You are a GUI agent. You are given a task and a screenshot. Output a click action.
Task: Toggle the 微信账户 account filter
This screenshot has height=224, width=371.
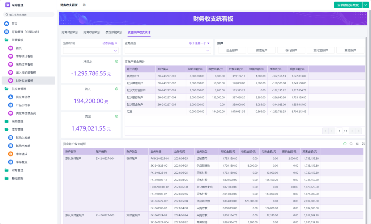click(x=262, y=50)
